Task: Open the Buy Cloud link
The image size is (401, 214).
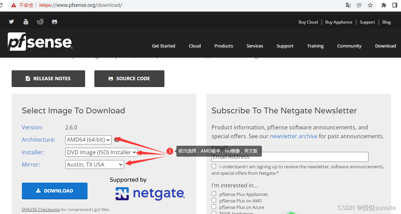Action: 308,22
